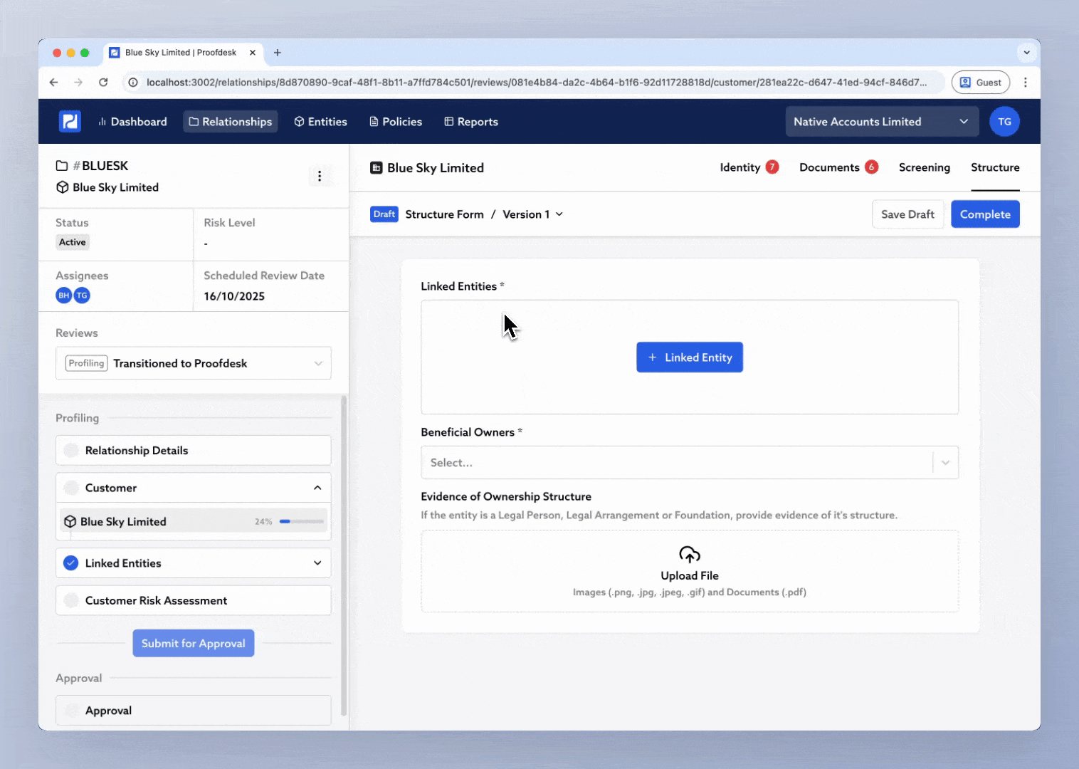Go to the Policies menu
This screenshot has height=769, width=1079.
[x=396, y=122]
